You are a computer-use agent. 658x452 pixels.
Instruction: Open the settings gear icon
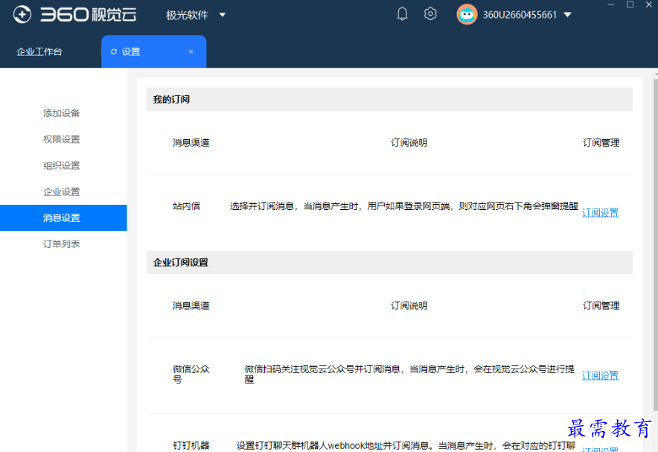coord(430,14)
